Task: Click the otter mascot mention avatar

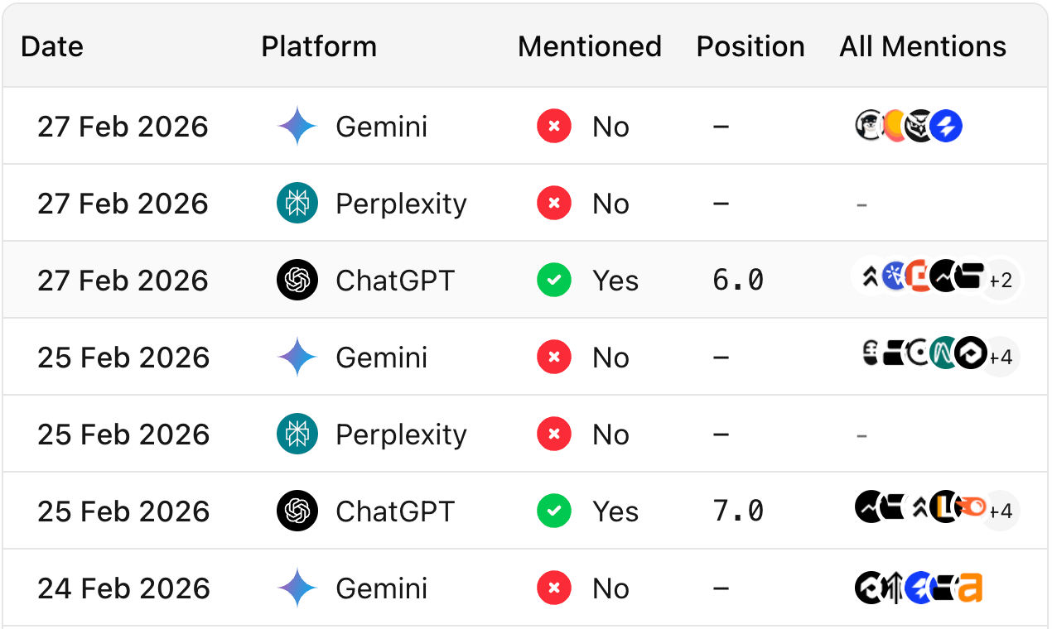Action: click(x=868, y=124)
